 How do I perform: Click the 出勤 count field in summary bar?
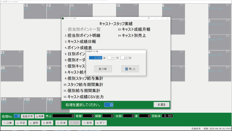tap(128, 116)
